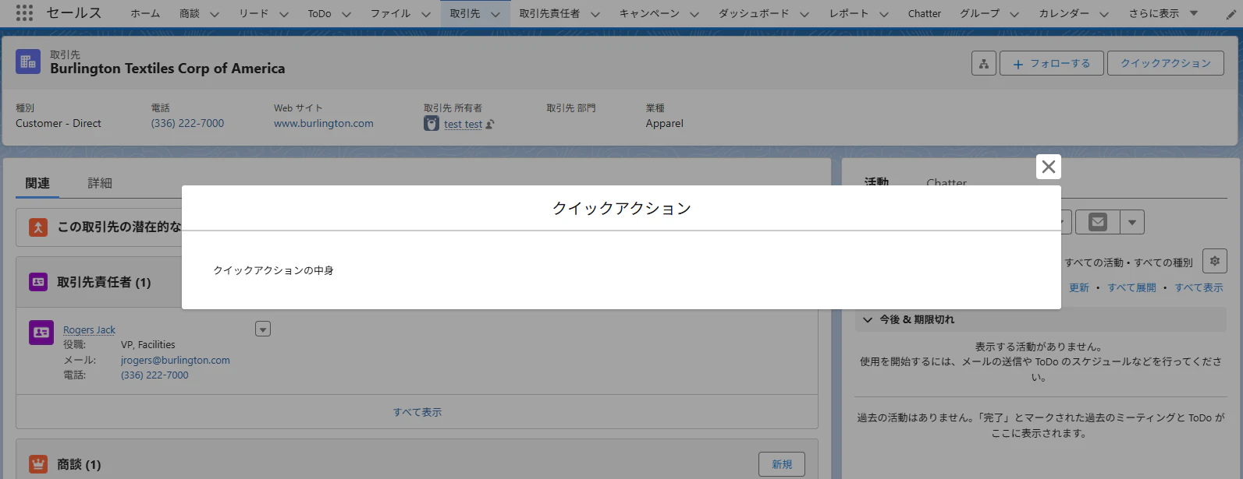1243x479 pixels.
Task: Open the Rogers Jack row actions dropdown
Action: (263, 329)
